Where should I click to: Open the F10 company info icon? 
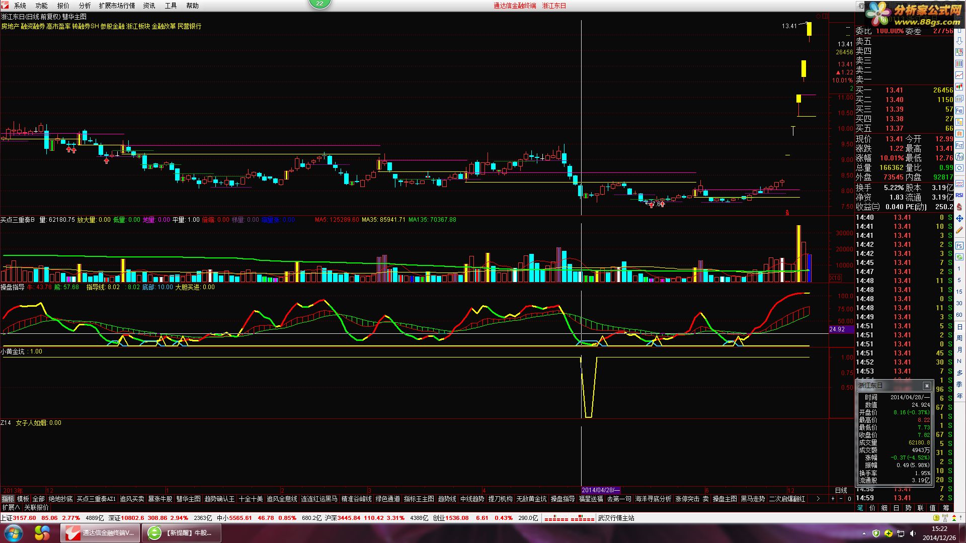[x=959, y=110]
